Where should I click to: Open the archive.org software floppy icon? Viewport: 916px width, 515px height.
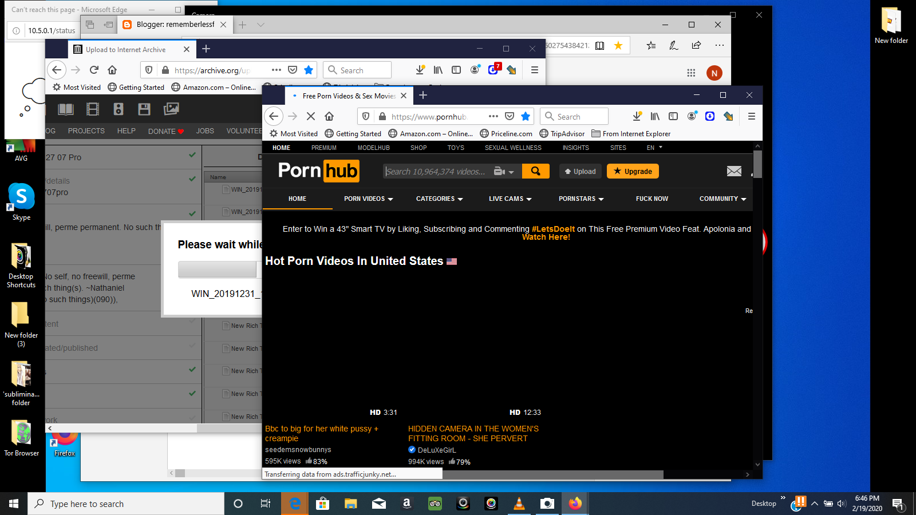pyautogui.click(x=144, y=109)
